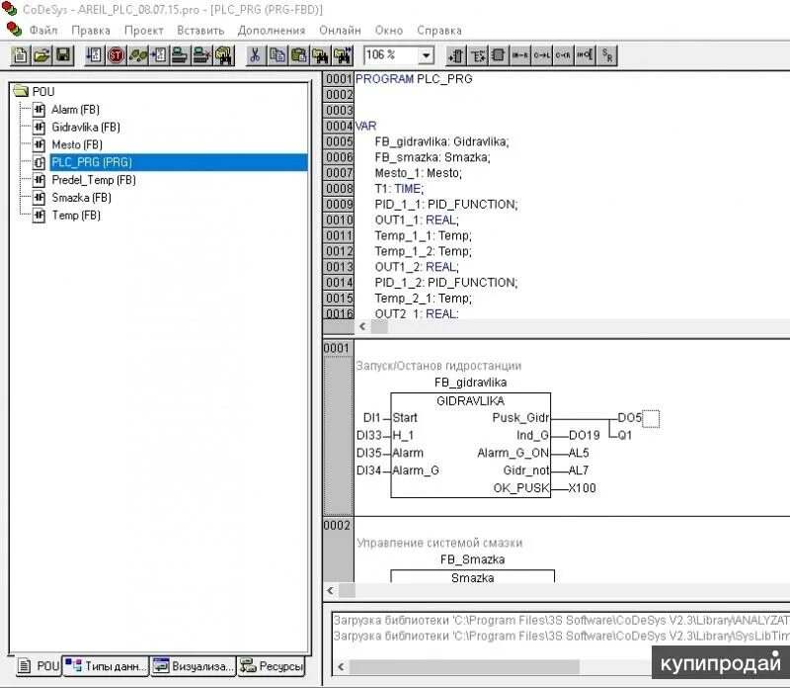Click FB_Smazka instance name in network 0002

point(472,559)
